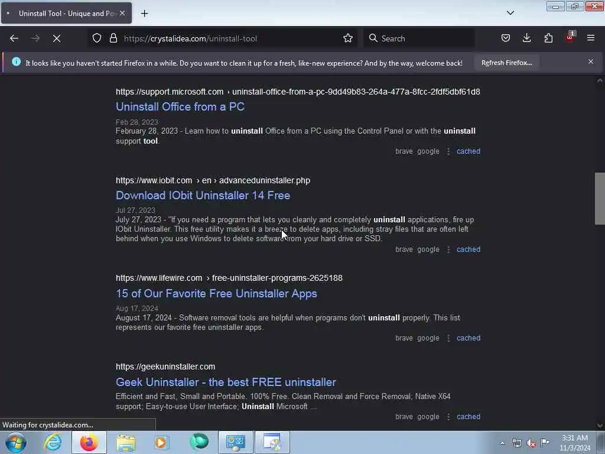Select the Uninstall Tool tab
Viewport: 605px width, 454px height.
point(66,13)
